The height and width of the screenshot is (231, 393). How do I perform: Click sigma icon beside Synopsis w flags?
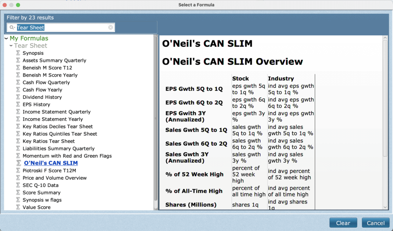pyautogui.click(x=18, y=200)
